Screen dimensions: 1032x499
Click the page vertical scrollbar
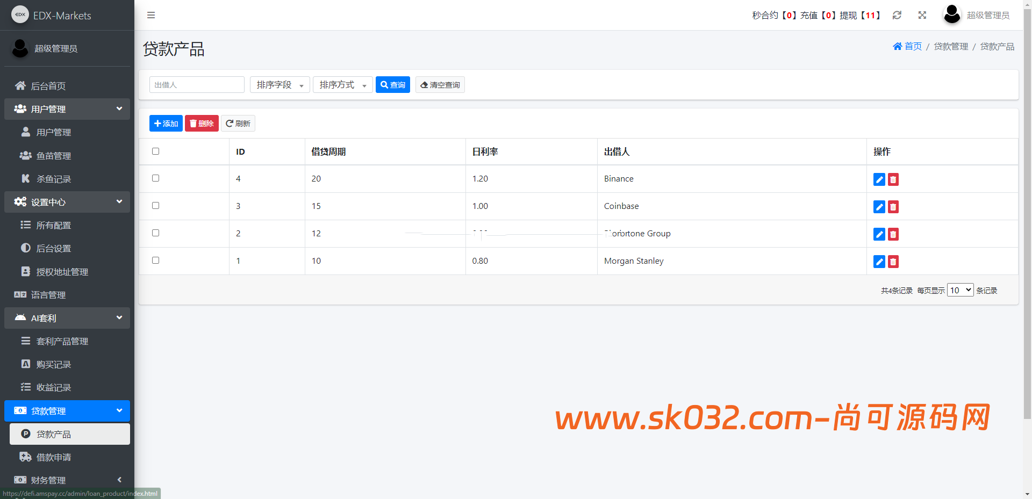(x=1027, y=215)
